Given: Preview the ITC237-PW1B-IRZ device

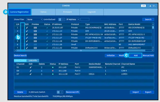Looking at the screenshot, I should tap(35, 38).
